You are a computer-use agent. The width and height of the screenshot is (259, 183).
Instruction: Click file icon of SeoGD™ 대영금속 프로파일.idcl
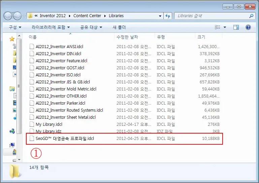click(x=32, y=139)
